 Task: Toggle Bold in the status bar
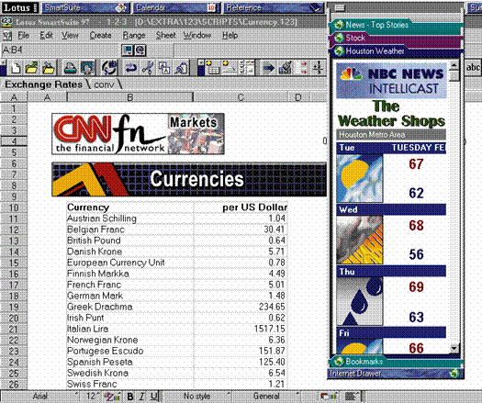click(x=130, y=397)
